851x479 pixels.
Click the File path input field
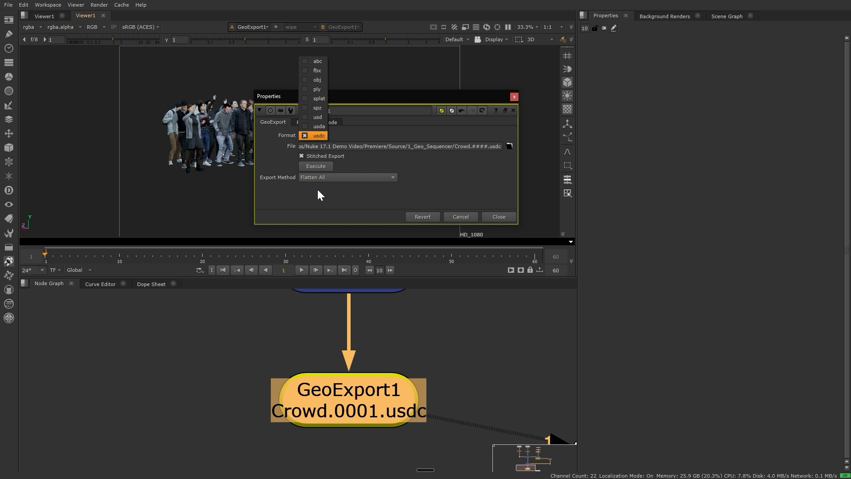pyautogui.click(x=400, y=146)
